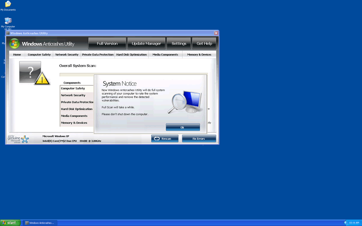Select the My Computer desktop icon
Image resolution: width=362 pixels, height=226 pixels.
pyautogui.click(x=8, y=22)
